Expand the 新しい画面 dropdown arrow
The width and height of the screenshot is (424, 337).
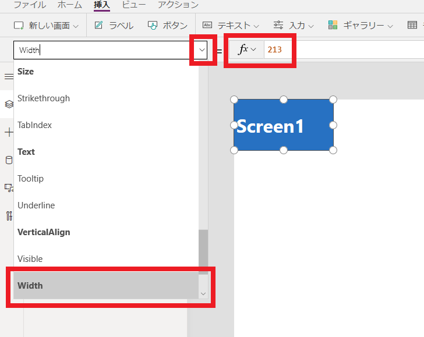coord(76,26)
